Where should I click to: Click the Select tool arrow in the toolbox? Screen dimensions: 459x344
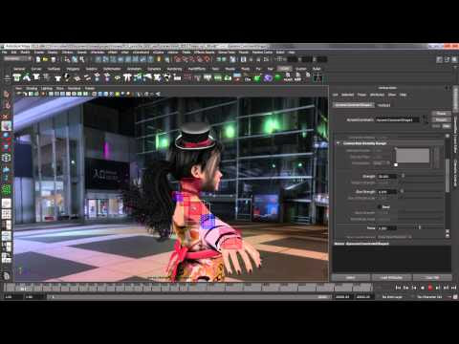[x=6, y=95]
